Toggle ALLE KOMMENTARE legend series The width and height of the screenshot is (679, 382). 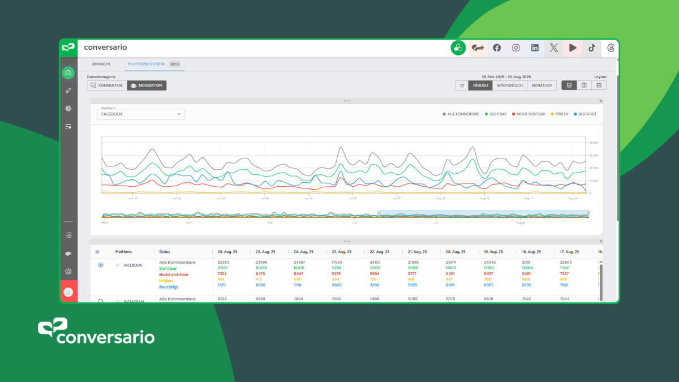(x=461, y=114)
